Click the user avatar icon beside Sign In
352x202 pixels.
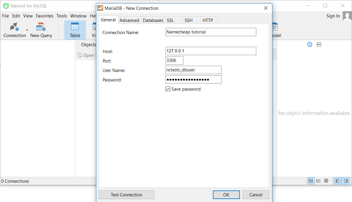pos(347,16)
